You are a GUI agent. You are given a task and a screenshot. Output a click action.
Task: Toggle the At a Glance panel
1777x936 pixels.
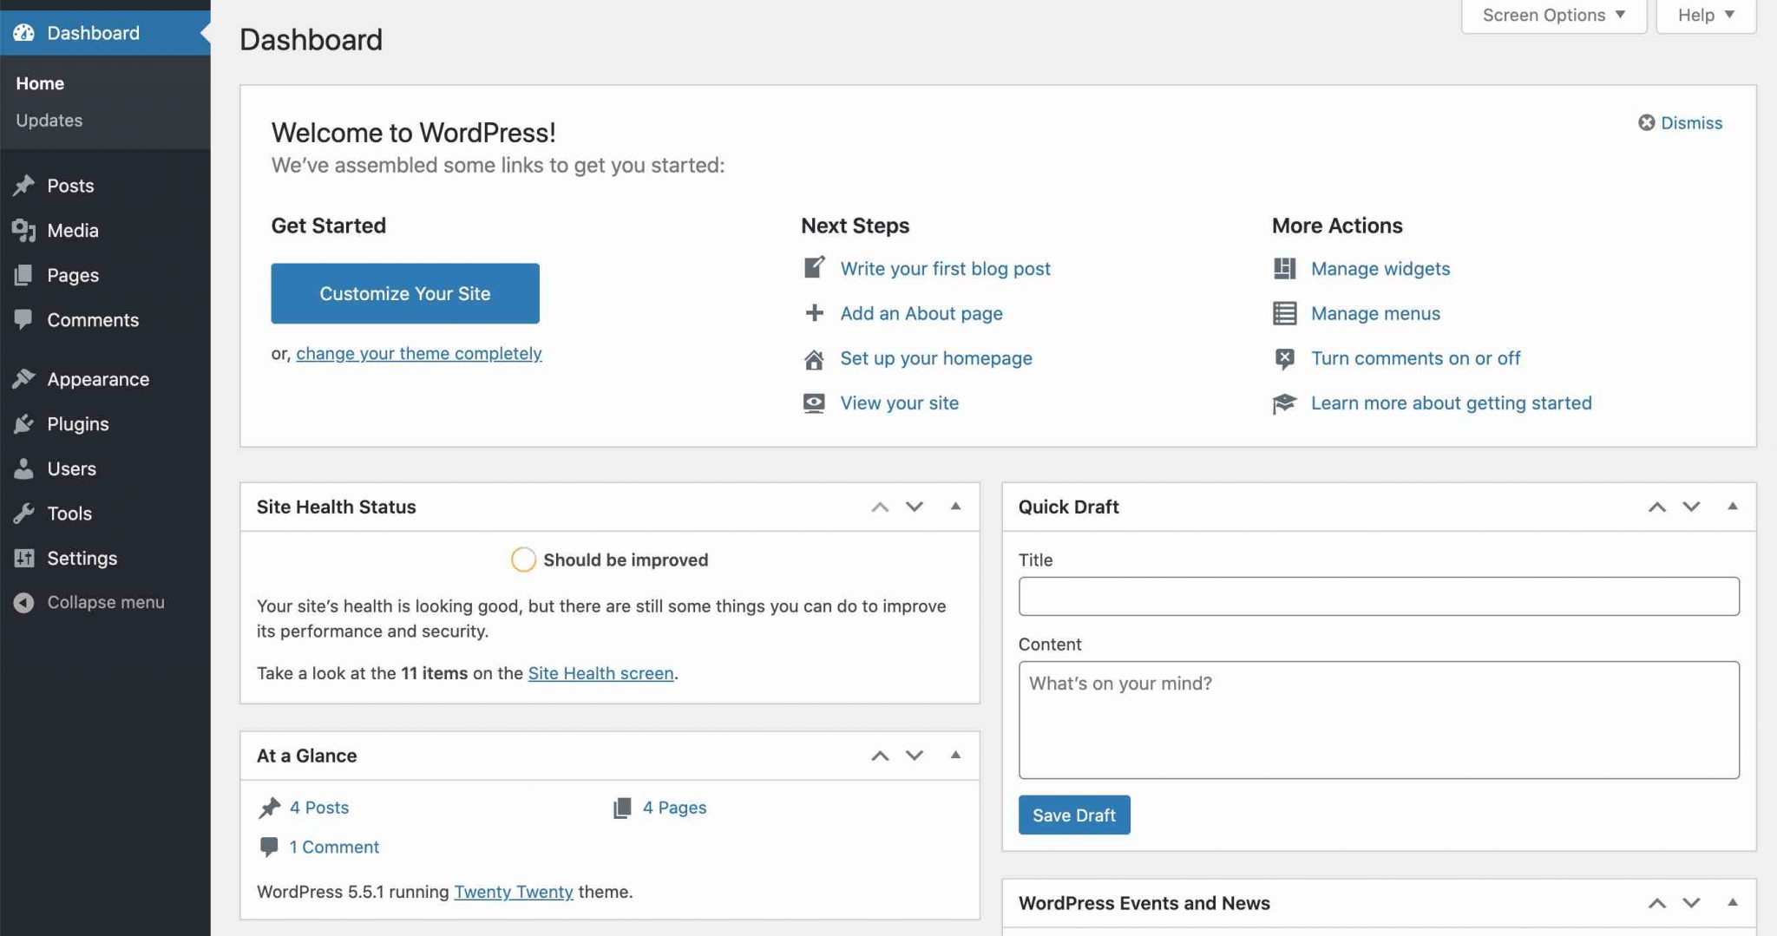(955, 756)
